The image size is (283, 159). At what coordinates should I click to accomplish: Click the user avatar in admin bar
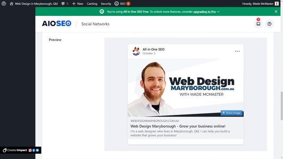277,4
